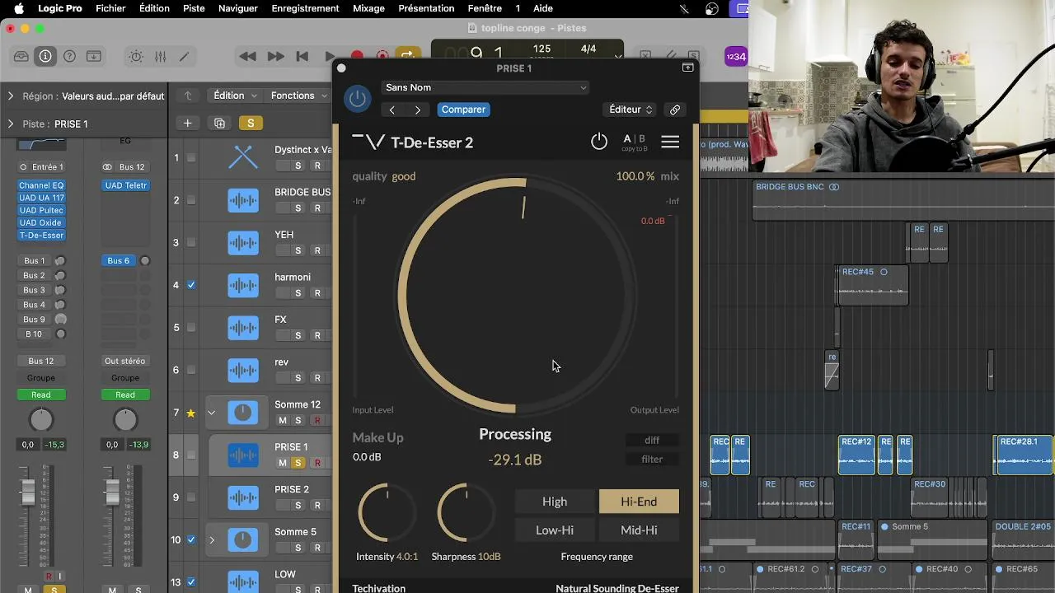Click the red Record button

[357, 56]
